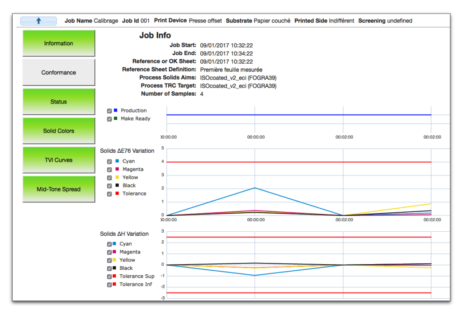Toggle Tolerance Inf in ΔH chart
Image resolution: width=463 pixels, height=314 pixels.
click(x=109, y=285)
